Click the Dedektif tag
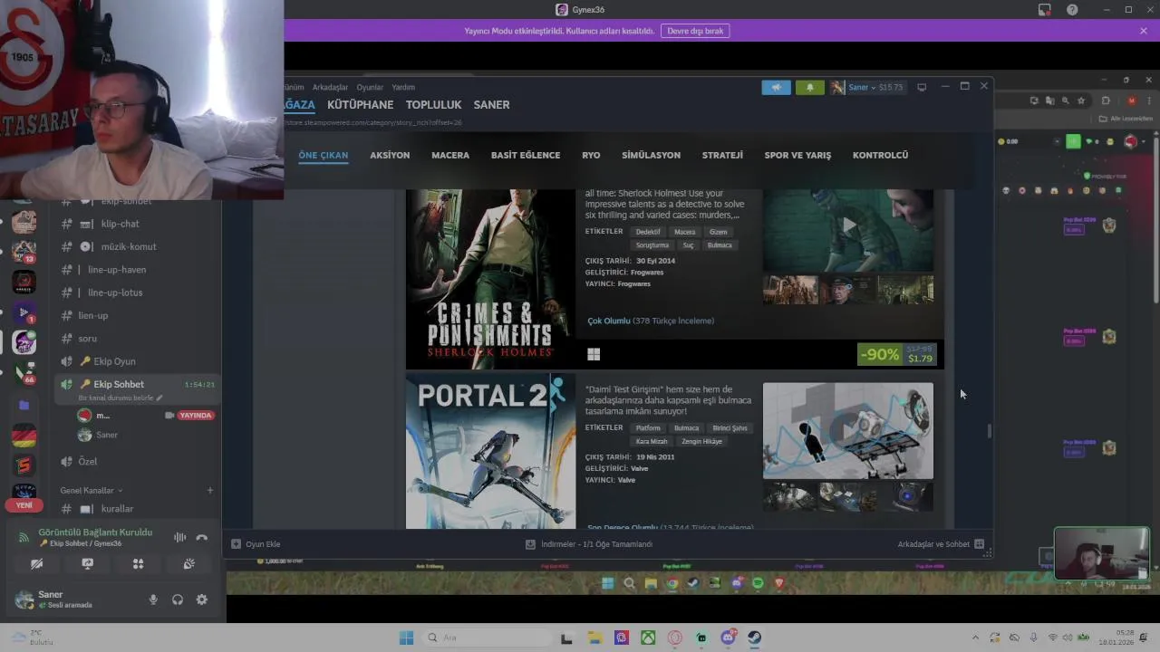Image resolution: width=1160 pixels, height=652 pixels. coord(648,232)
